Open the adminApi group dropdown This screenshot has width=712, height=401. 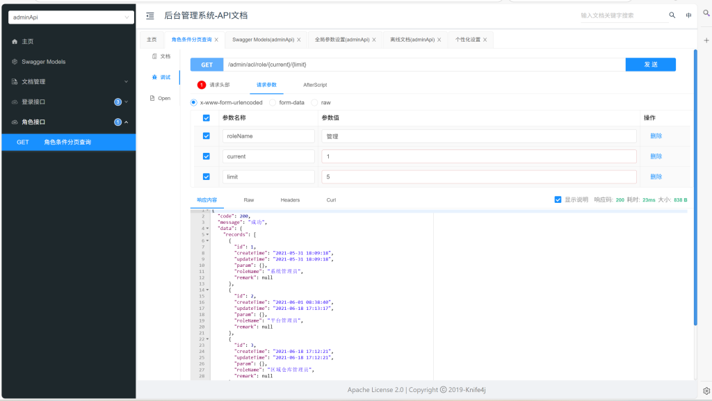pos(68,17)
